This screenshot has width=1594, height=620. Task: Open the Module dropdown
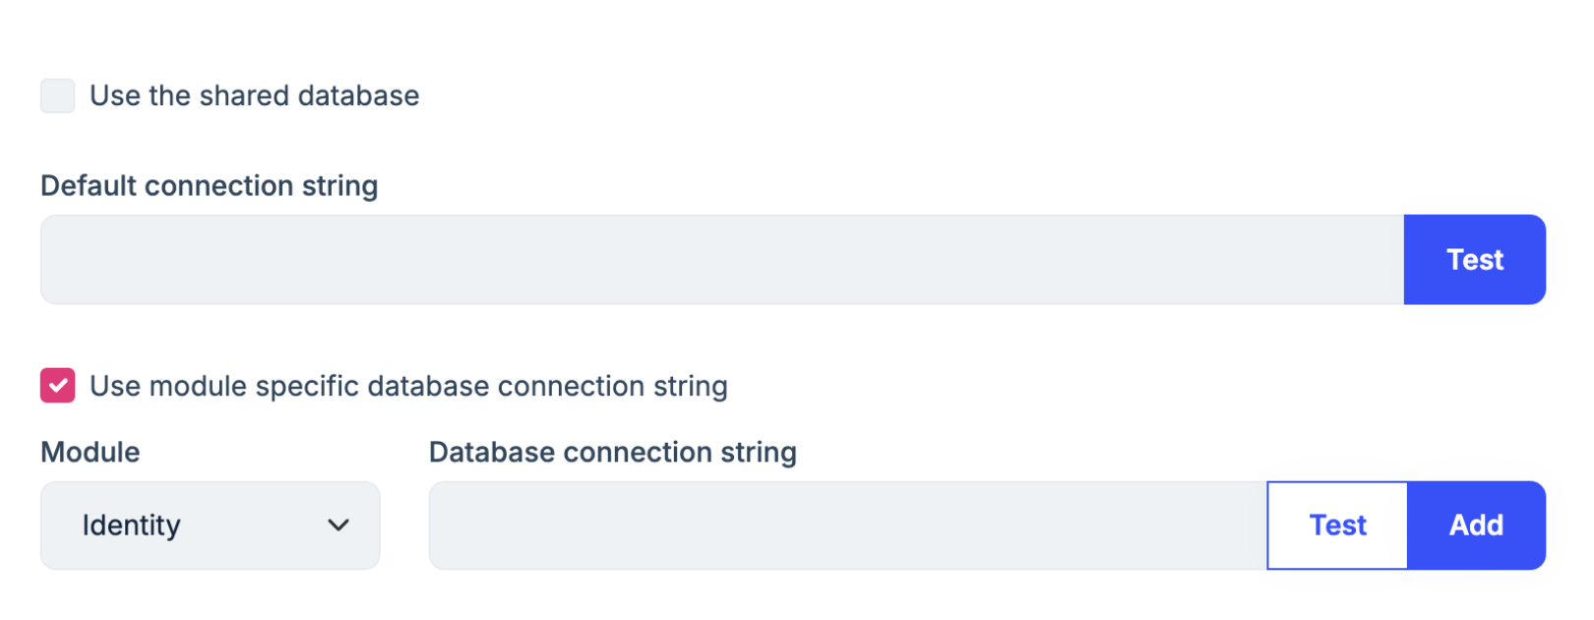(x=210, y=526)
